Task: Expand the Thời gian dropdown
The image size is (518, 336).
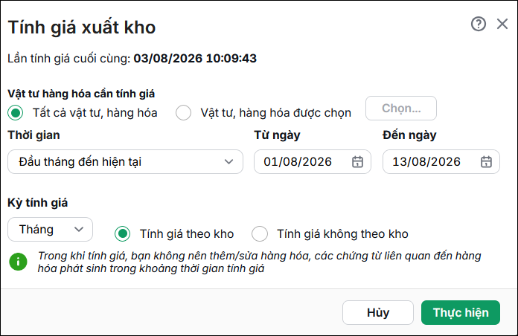Action: click(125, 162)
